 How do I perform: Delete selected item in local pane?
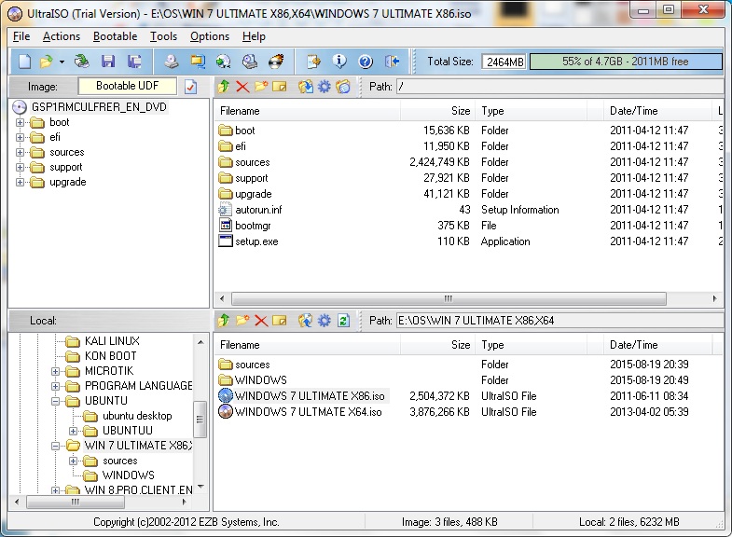(261, 321)
